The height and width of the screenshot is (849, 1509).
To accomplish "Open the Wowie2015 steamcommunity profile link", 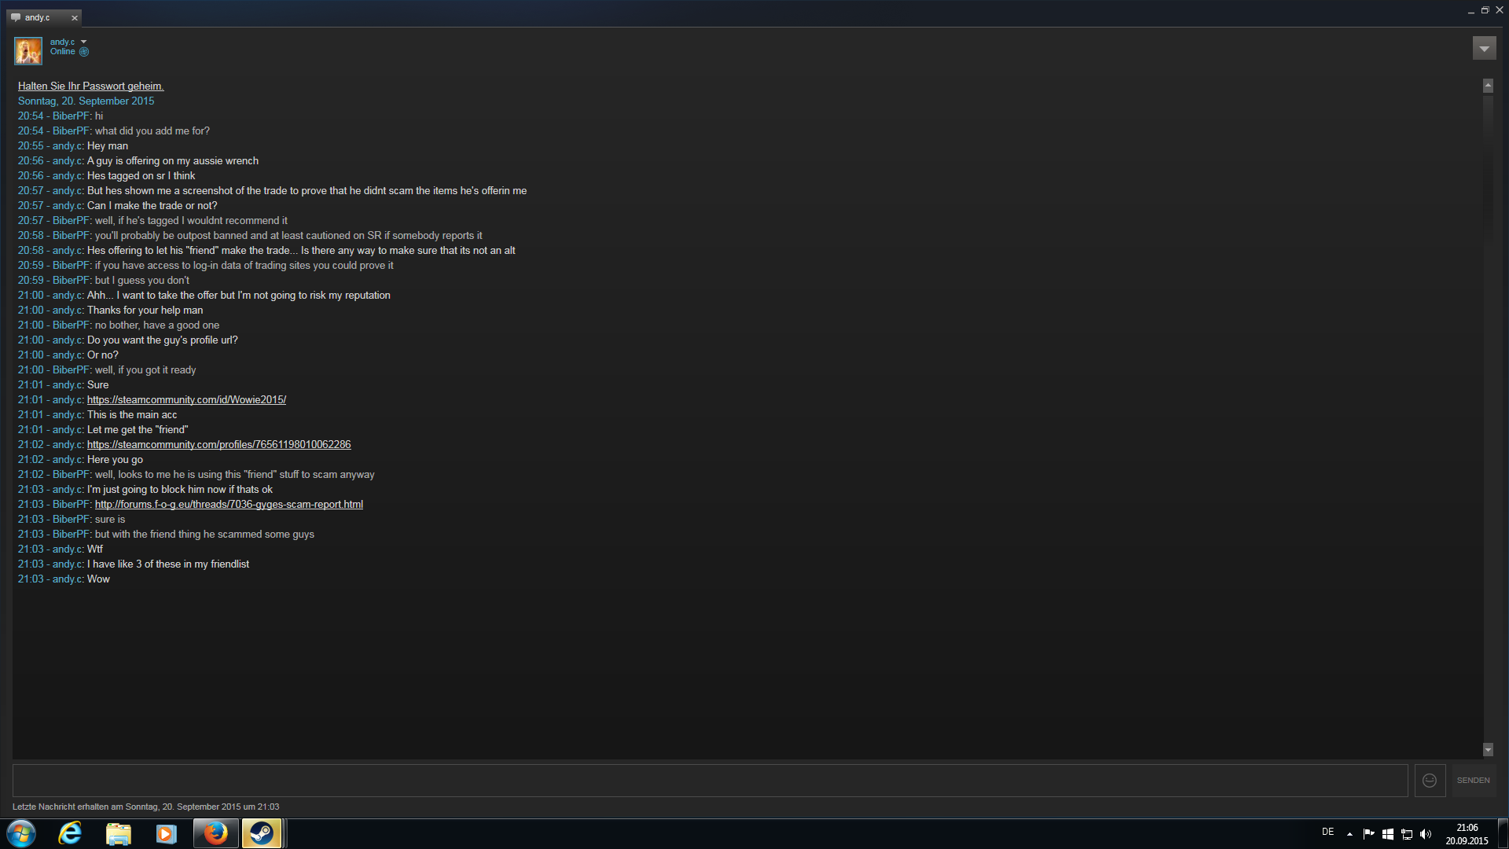I will [186, 399].
